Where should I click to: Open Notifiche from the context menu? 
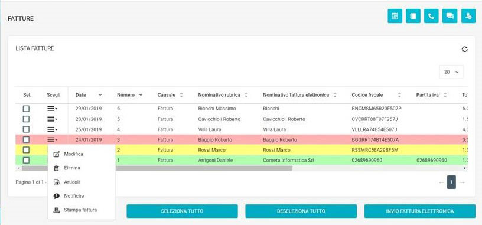click(x=82, y=196)
